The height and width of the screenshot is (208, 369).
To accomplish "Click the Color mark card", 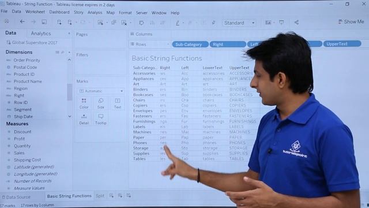I will pos(84,103).
